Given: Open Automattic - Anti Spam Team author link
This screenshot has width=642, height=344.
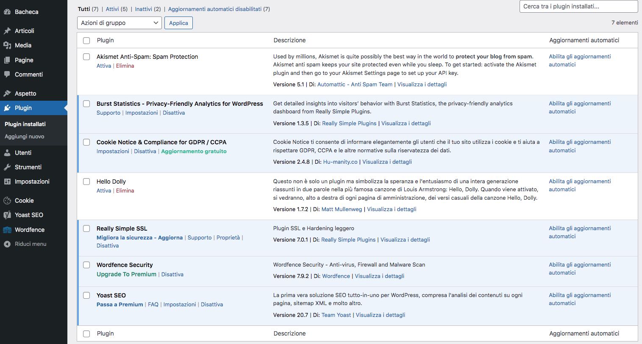Looking at the screenshot, I should 355,85.
